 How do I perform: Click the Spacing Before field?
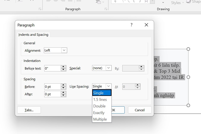(53, 87)
